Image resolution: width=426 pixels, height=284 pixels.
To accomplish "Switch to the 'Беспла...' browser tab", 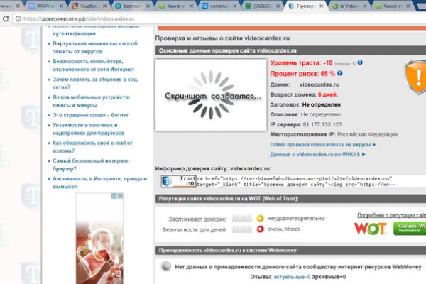I will 129,5.
